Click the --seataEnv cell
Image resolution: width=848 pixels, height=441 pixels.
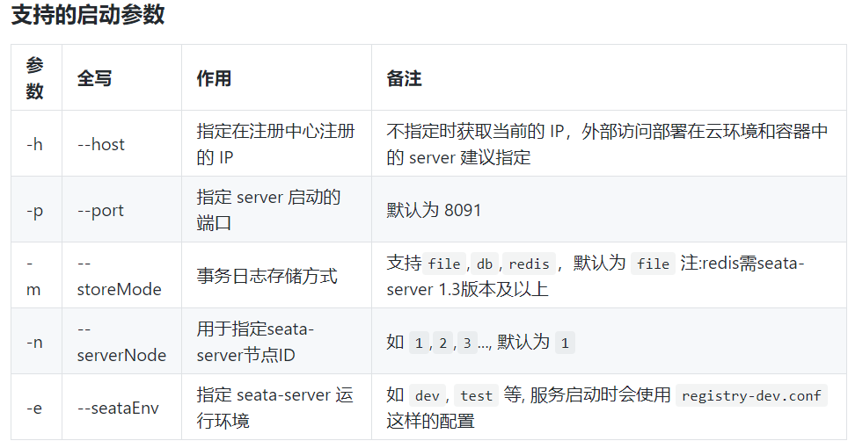pyautogui.click(x=121, y=407)
